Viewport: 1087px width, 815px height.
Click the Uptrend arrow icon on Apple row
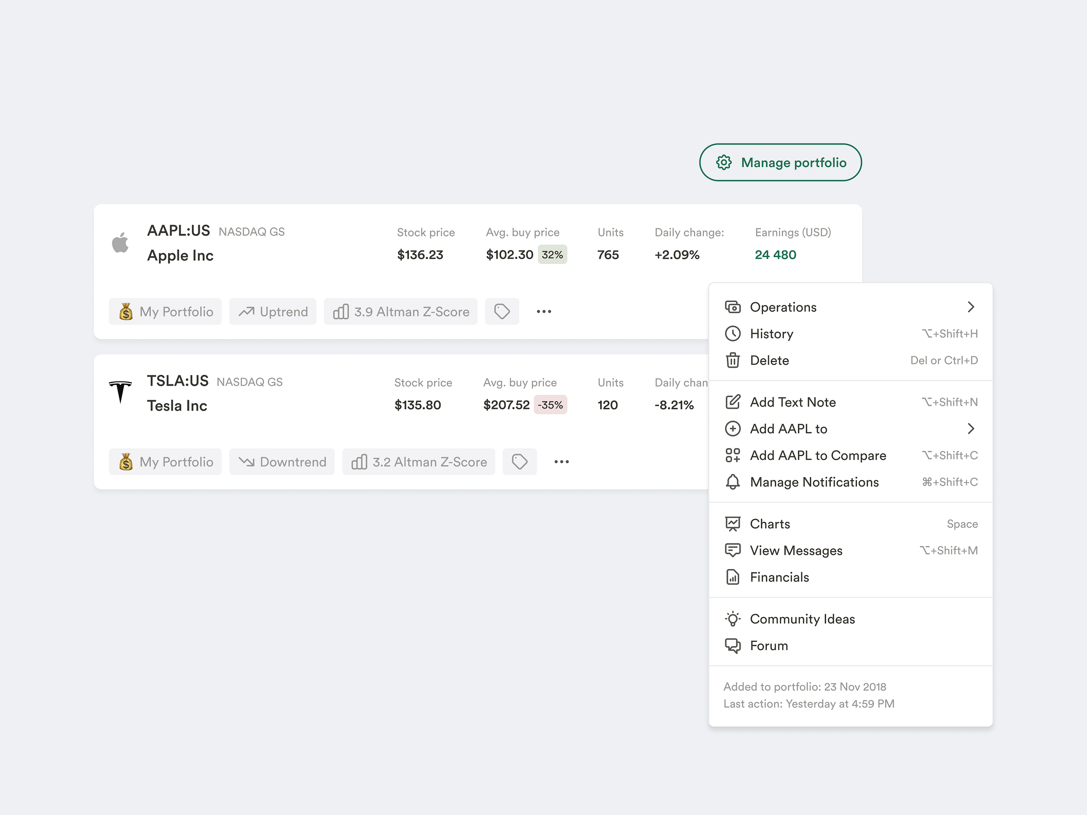tap(247, 311)
